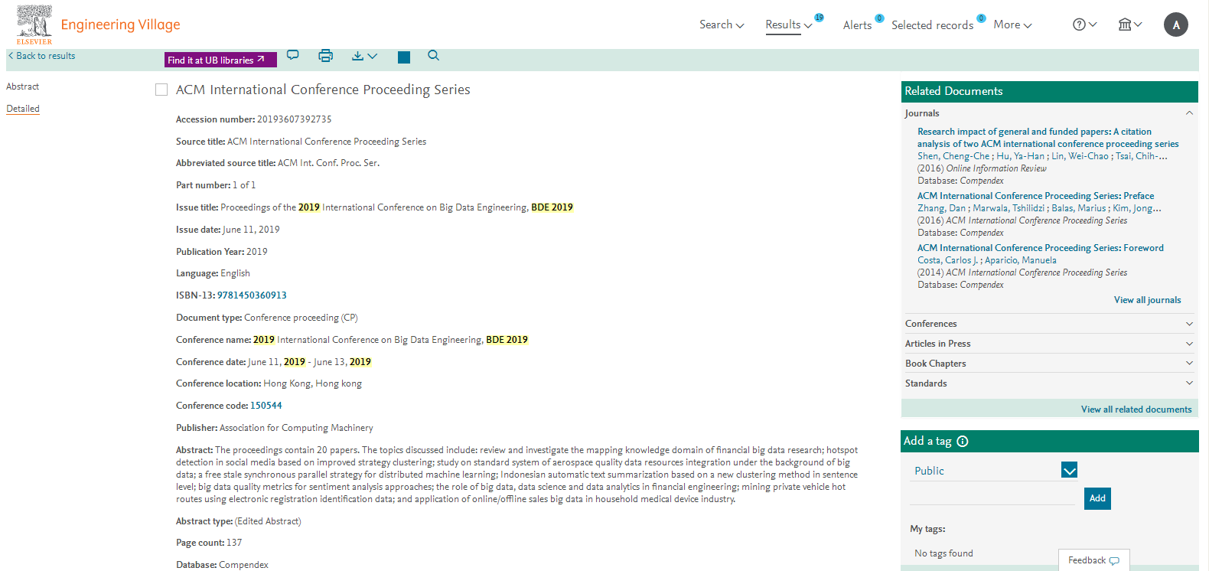
Task: Open the download record icon
Action: point(357,56)
